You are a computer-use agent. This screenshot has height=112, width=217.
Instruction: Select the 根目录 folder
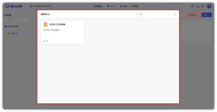(12, 34)
